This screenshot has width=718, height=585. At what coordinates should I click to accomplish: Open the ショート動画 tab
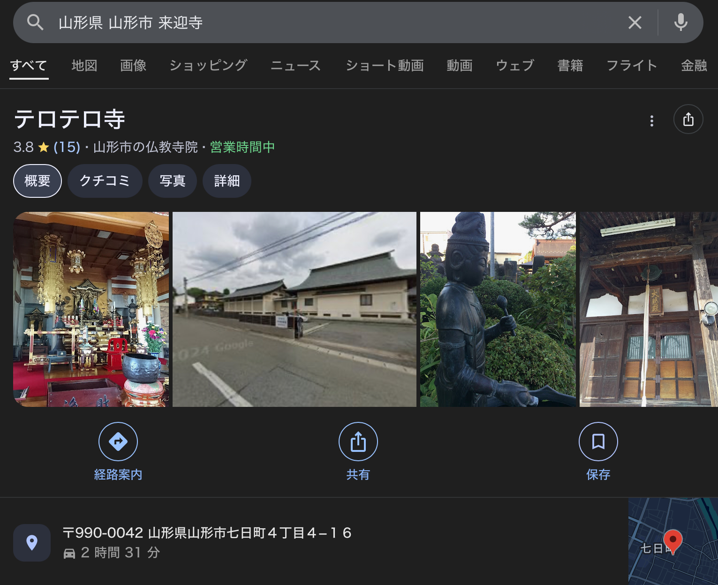pyautogui.click(x=385, y=66)
